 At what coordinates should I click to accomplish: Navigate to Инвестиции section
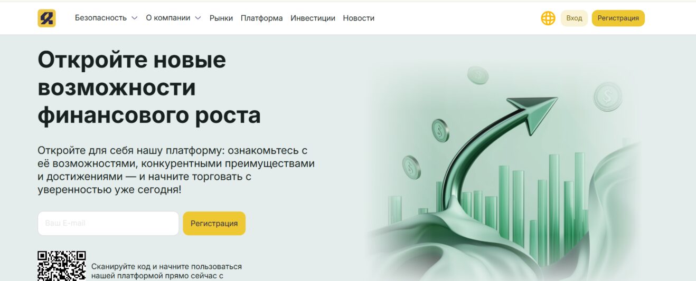(x=313, y=18)
